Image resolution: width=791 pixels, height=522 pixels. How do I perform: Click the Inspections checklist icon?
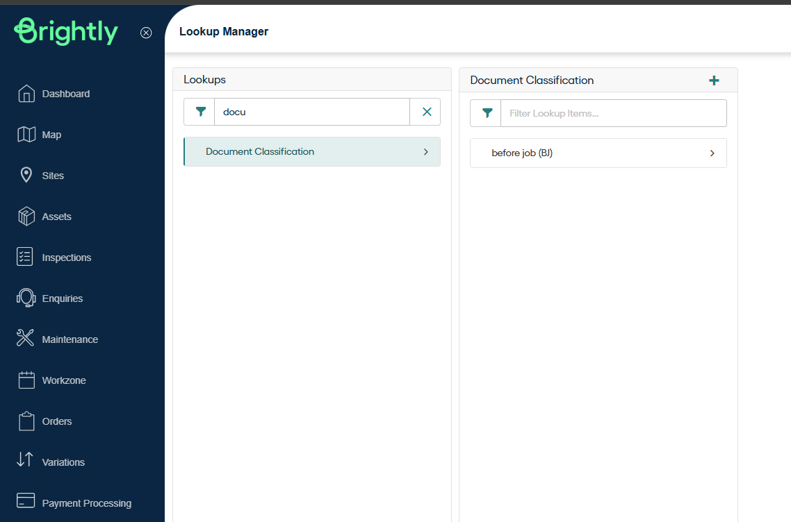pos(26,258)
